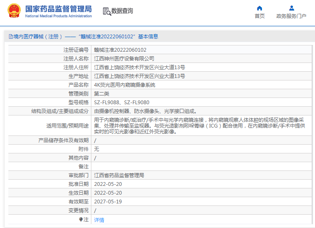
Task: Select 4K荧光医用内窥镜摄像系统 product name
Action: point(125,85)
